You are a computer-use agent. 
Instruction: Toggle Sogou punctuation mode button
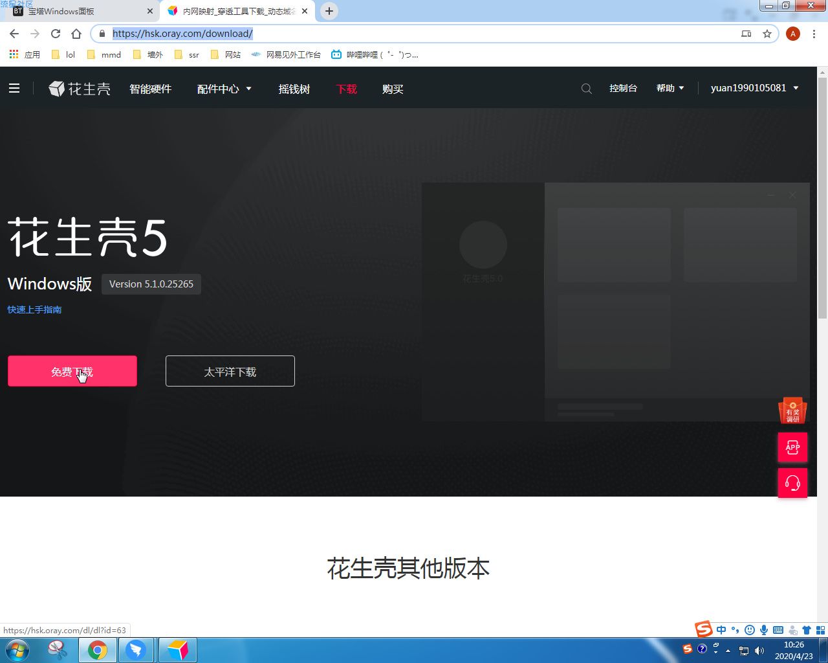point(735,630)
